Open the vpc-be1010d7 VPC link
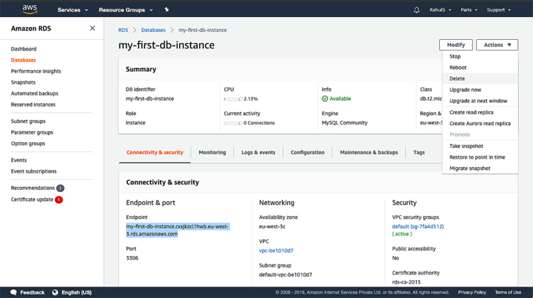 pyautogui.click(x=276, y=250)
